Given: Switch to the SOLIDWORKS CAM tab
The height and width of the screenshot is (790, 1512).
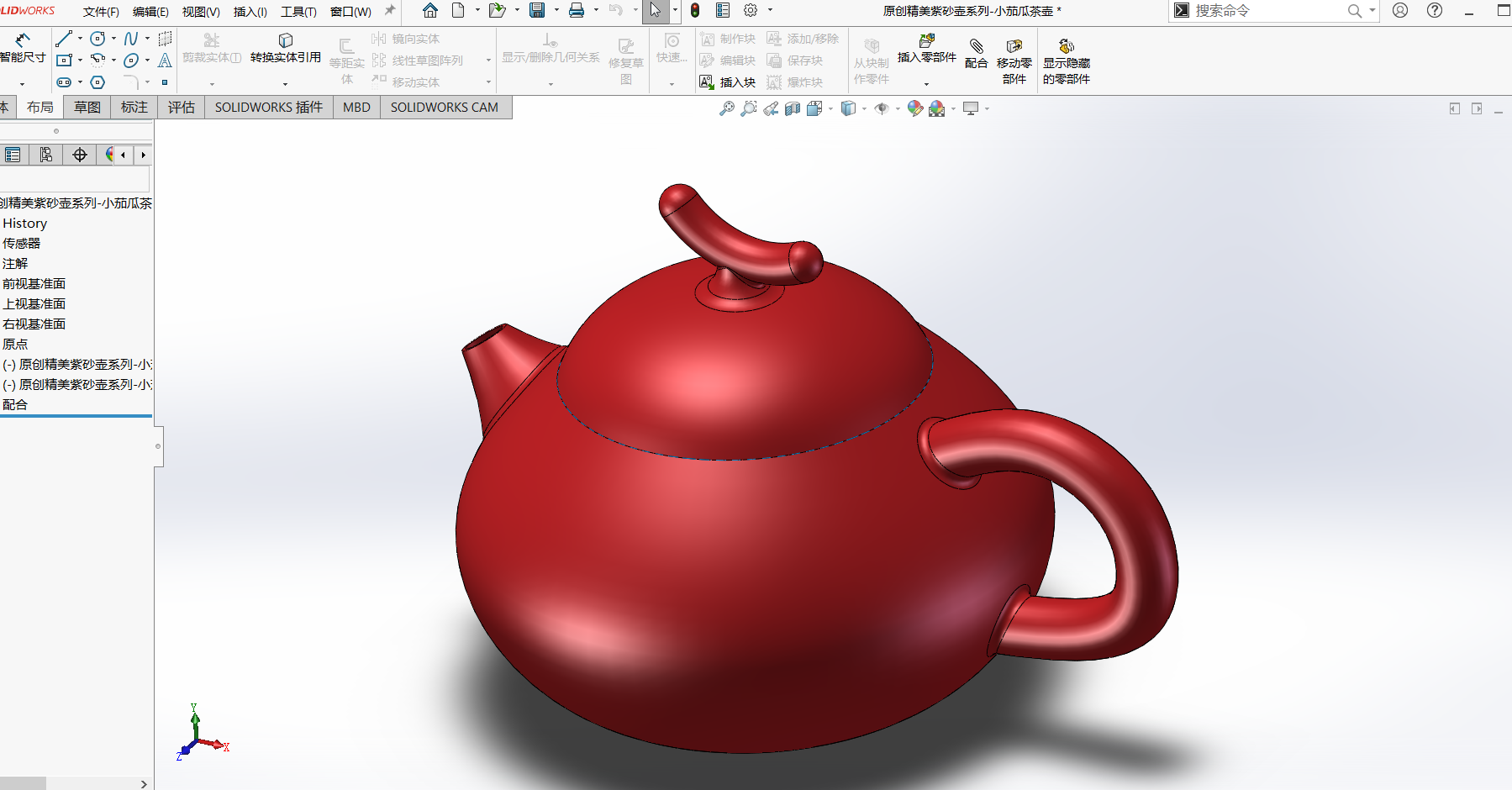Looking at the screenshot, I should coord(445,107).
